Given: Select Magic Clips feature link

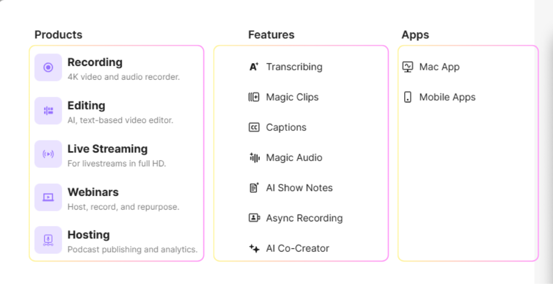Looking at the screenshot, I should (292, 97).
